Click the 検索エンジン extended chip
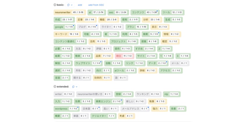Screen dimensions: 245x122 109,101
